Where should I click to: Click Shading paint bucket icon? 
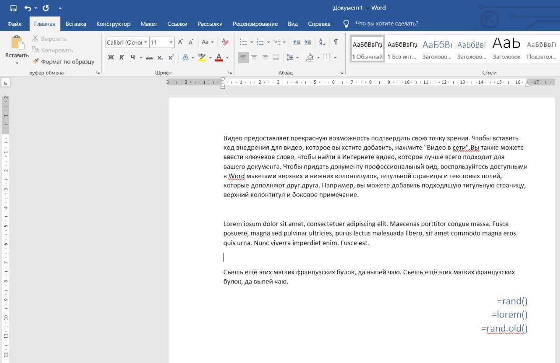click(310, 57)
